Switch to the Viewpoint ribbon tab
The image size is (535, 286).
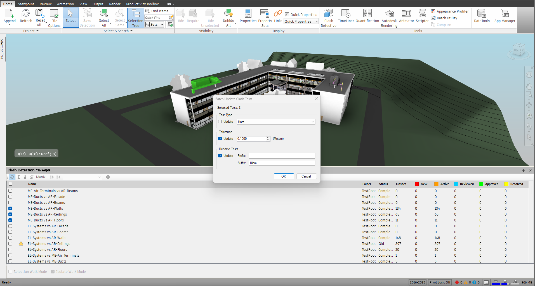click(26, 4)
